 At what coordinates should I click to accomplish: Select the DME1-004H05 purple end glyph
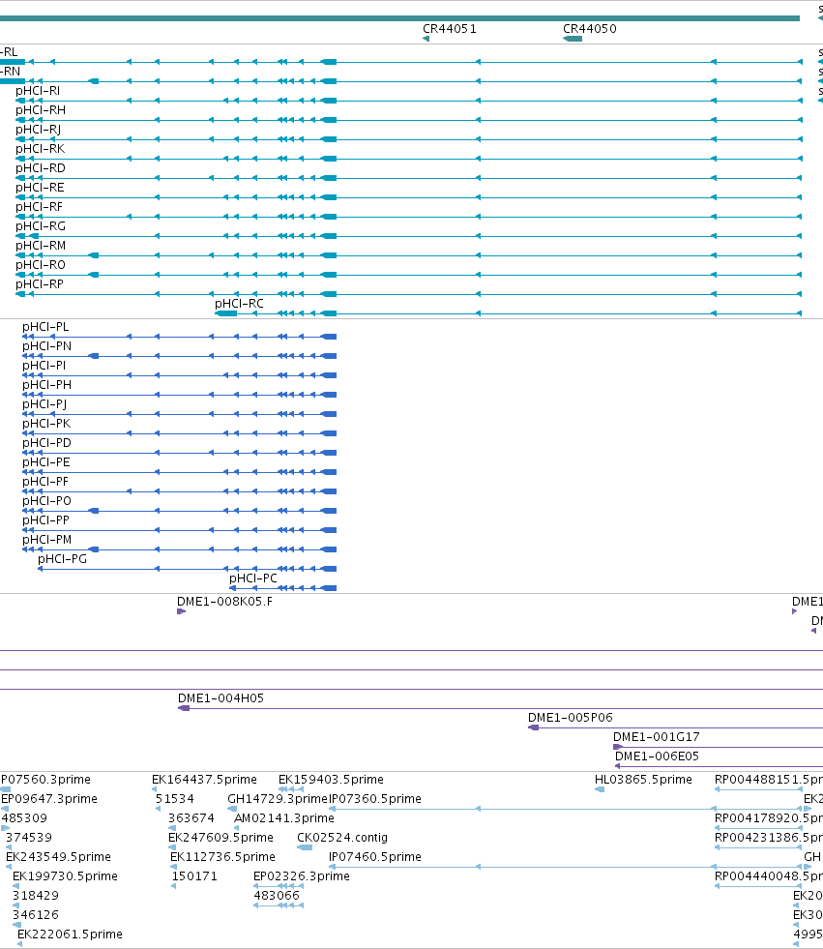(x=184, y=708)
